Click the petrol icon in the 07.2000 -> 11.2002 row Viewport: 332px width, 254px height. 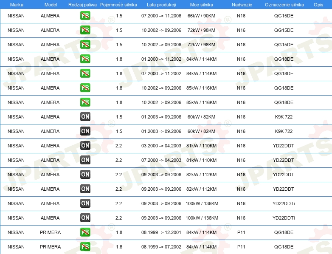85,73
